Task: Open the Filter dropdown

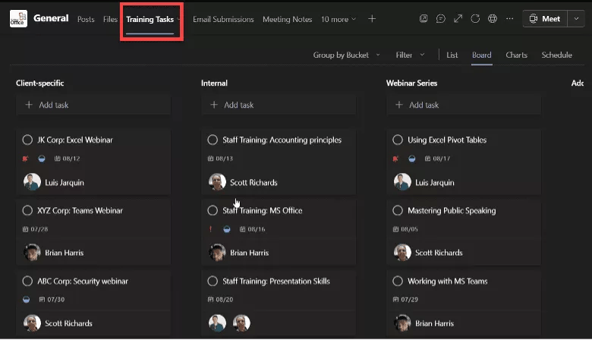Action: click(x=410, y=55)
